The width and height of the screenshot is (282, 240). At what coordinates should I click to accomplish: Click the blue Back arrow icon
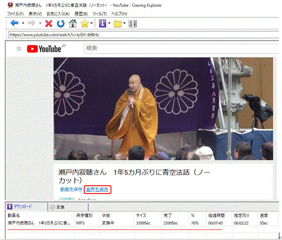pyautogui.click(x=14, y=23)
